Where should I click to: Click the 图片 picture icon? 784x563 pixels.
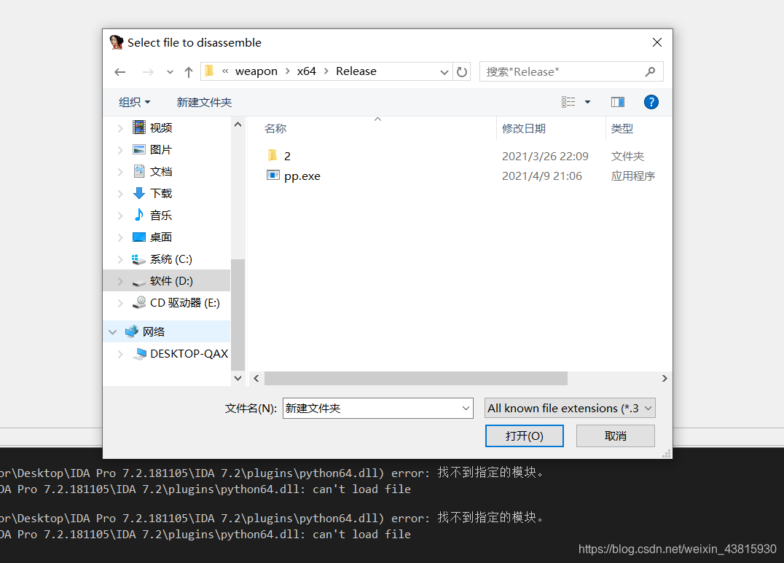(139, 149)
